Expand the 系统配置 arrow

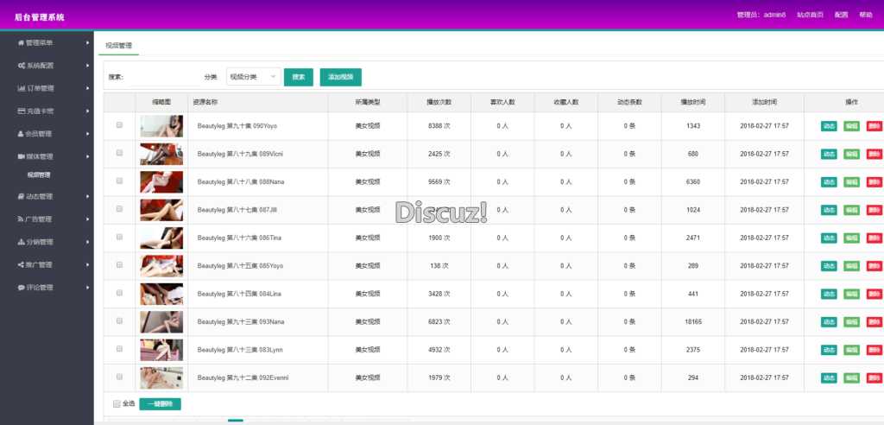(x=87, y=66)
